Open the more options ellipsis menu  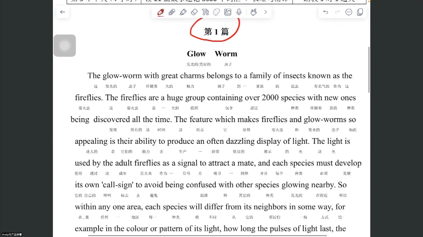[349, 12]
